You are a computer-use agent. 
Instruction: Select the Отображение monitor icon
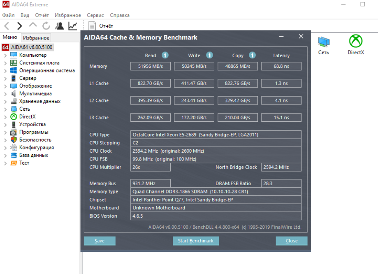(14, 86)
